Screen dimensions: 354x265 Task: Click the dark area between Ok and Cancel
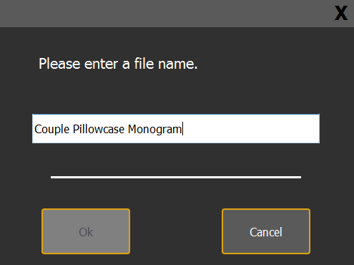coord(176,231)
